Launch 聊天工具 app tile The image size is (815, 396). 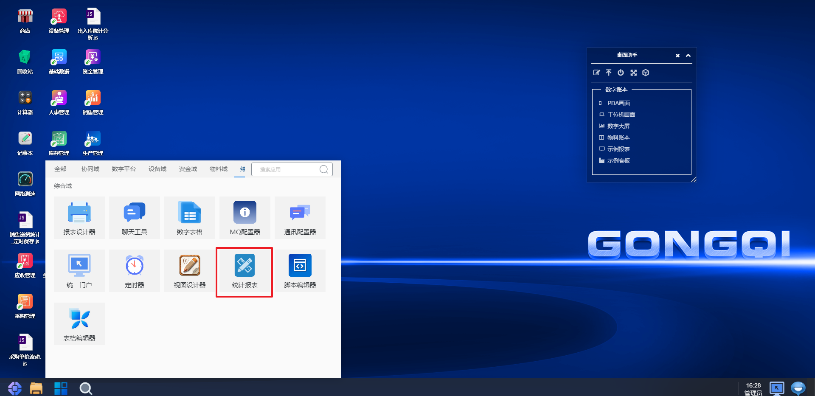(135, 218)
